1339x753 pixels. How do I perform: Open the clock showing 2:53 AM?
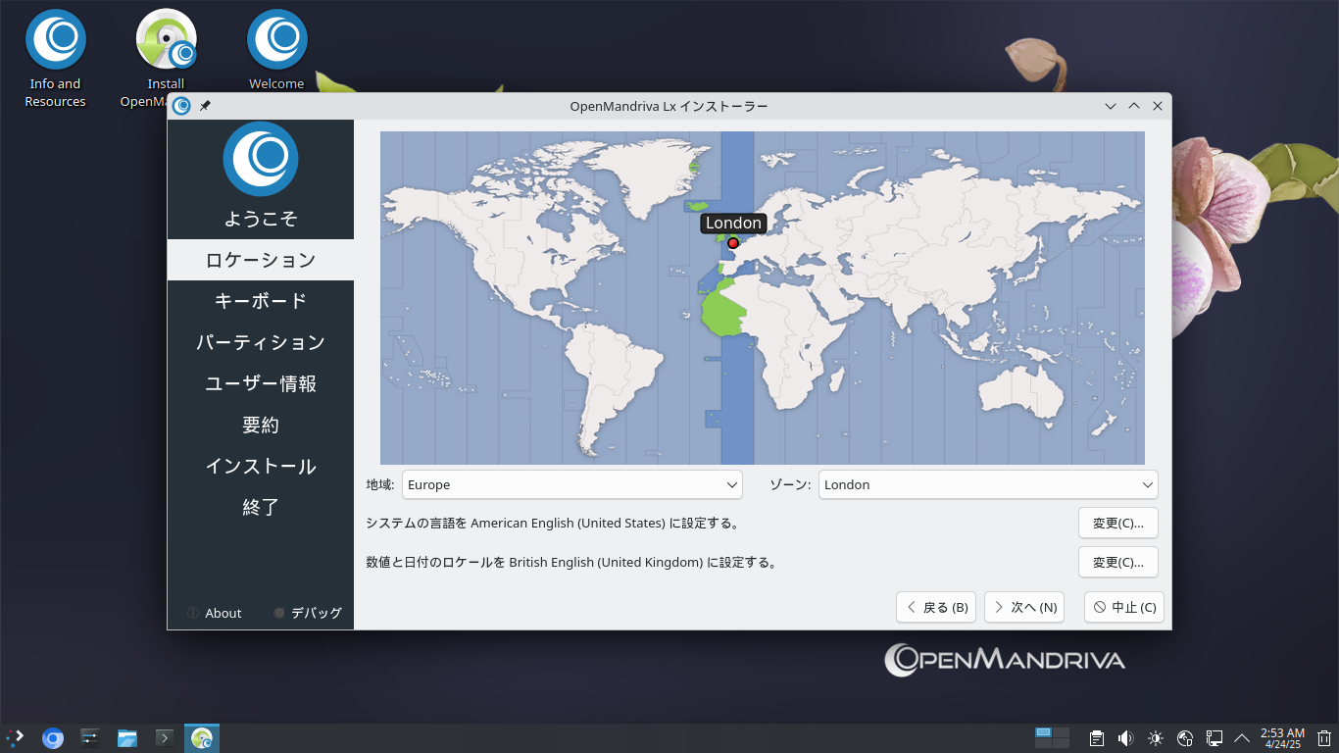(1282, 738)
